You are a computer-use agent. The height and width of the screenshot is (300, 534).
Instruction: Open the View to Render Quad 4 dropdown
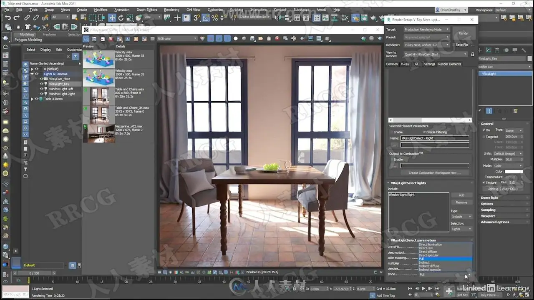[x=435, y=54]
